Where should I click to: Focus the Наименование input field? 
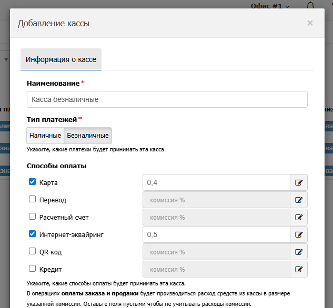coord(167,99)
